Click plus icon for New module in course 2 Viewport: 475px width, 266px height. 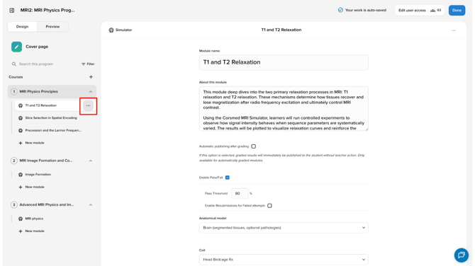click(21, 187)
